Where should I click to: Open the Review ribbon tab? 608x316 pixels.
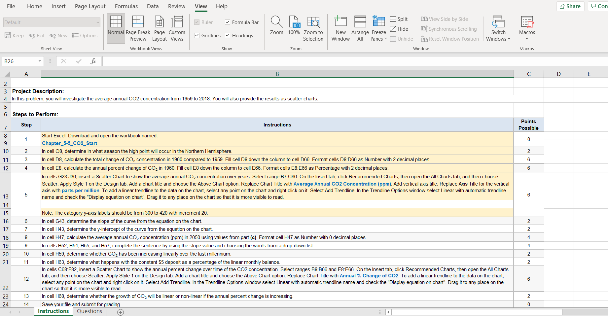click(x=176, y=6)
